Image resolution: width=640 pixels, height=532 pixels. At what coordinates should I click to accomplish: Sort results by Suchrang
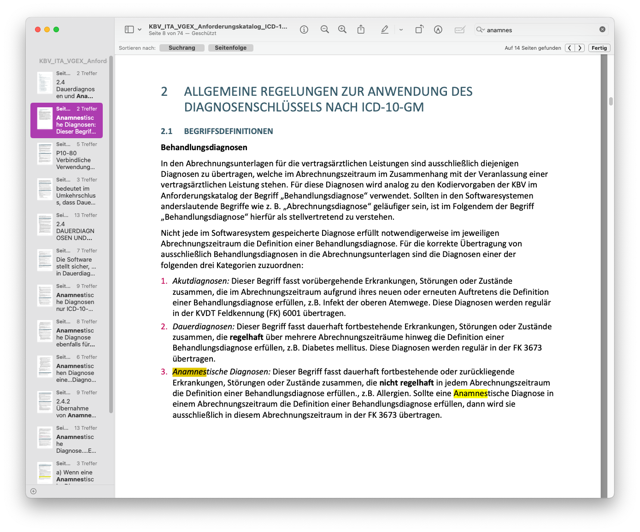[x=182, y=48]
